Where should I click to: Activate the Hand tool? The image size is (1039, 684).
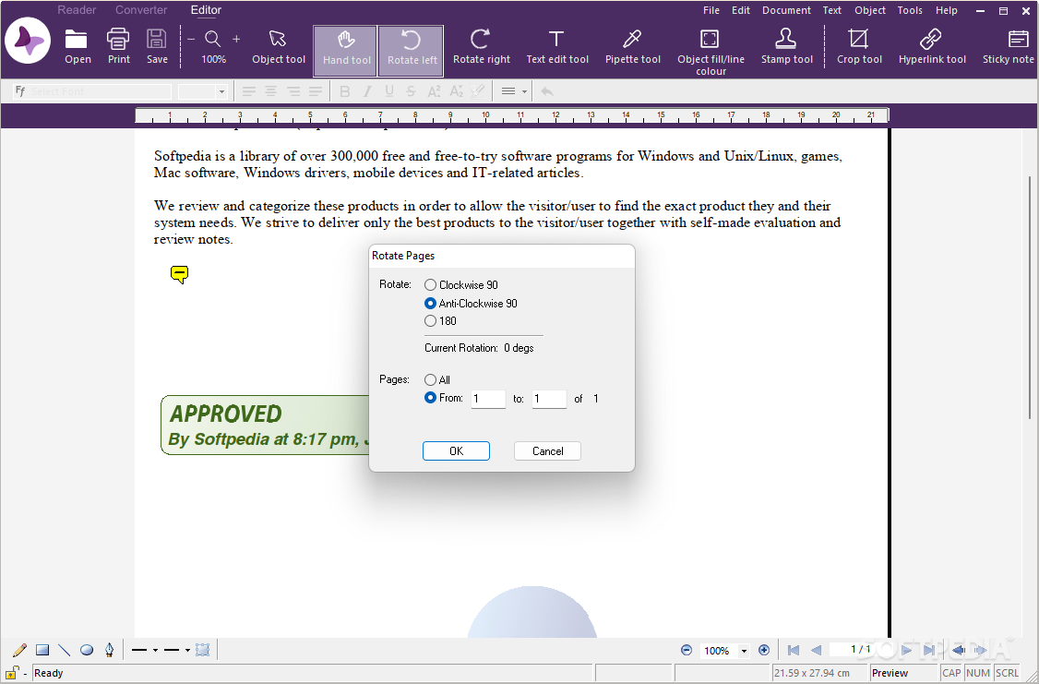(346, 51)
